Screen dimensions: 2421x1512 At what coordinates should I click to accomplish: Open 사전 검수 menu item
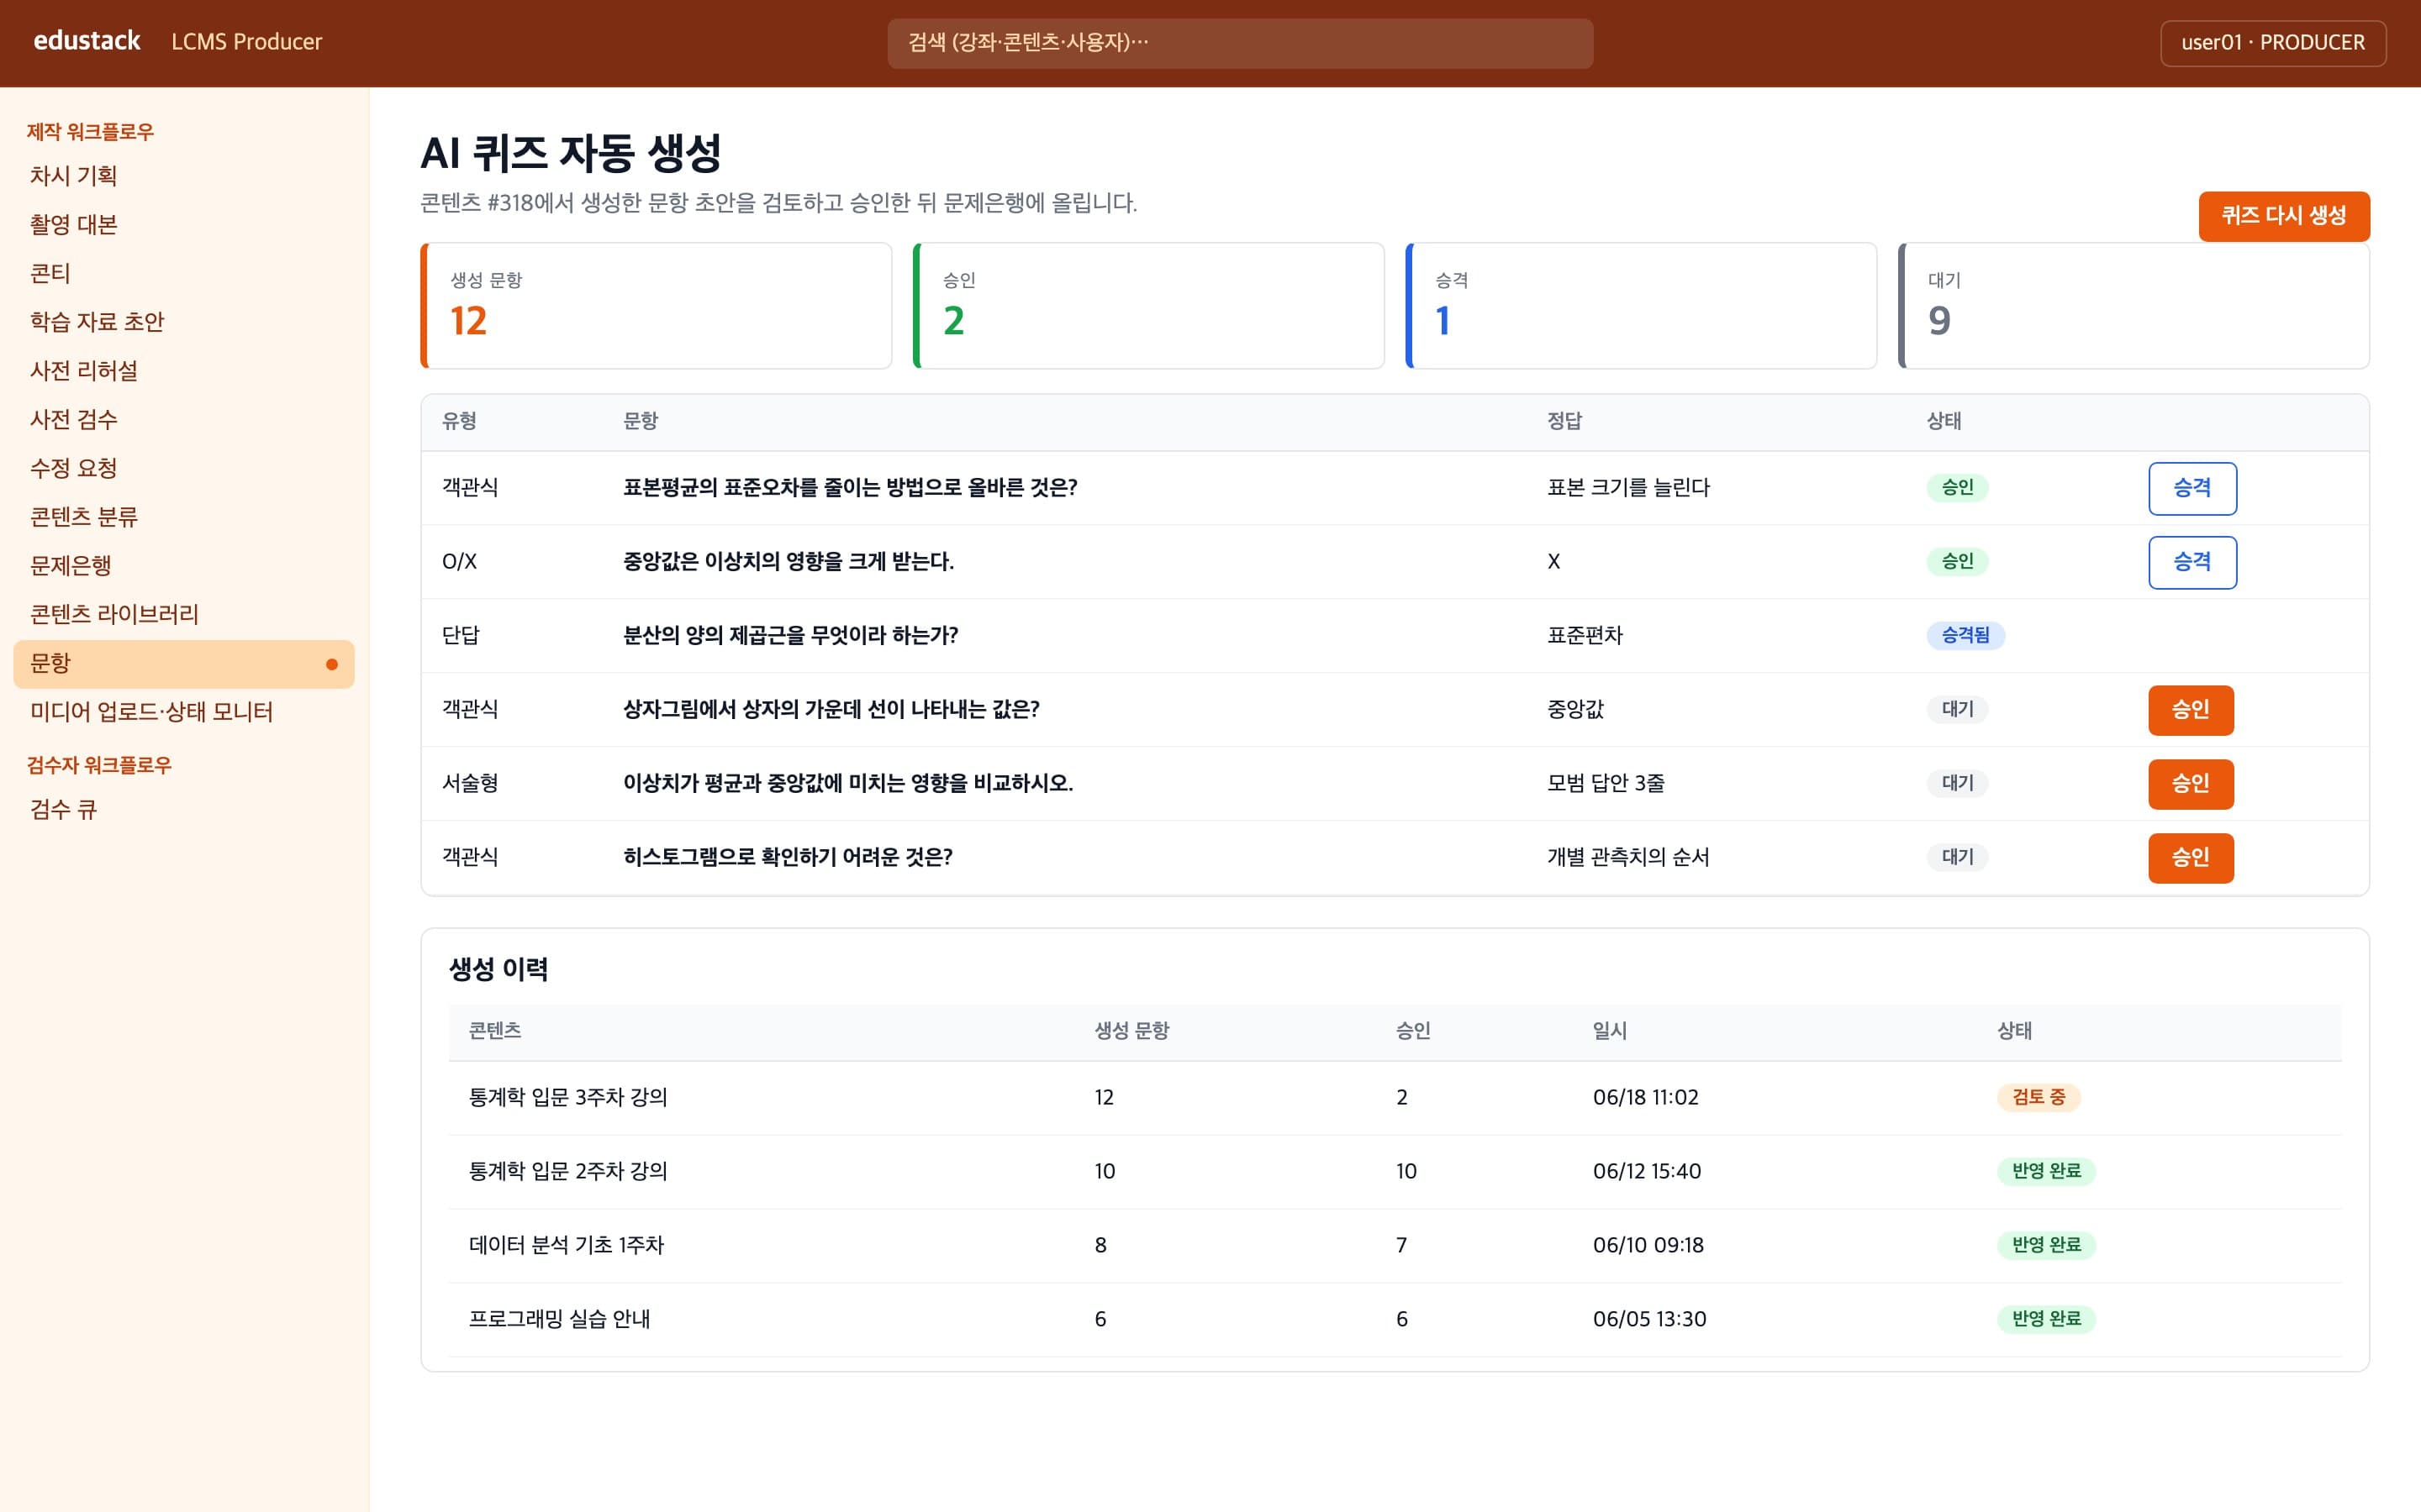tap(184, 420)
